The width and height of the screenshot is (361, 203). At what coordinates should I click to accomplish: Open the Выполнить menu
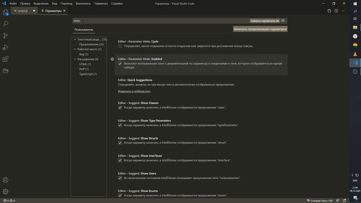(83, 3)
